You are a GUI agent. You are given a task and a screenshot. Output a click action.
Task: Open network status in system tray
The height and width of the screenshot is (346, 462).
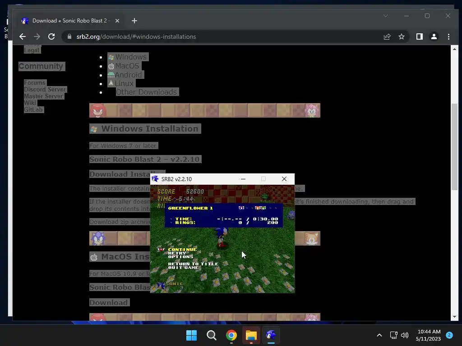(x=393, y=335)
